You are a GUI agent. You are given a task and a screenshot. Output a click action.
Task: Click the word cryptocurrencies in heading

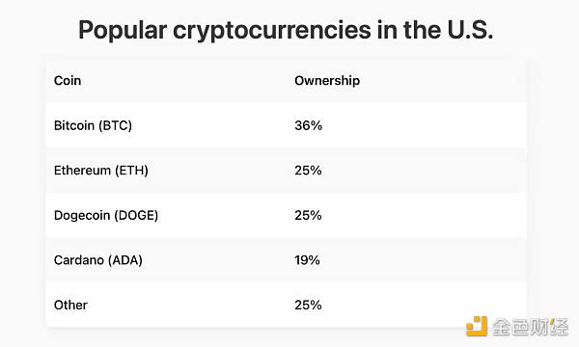[x=272, y=31]
